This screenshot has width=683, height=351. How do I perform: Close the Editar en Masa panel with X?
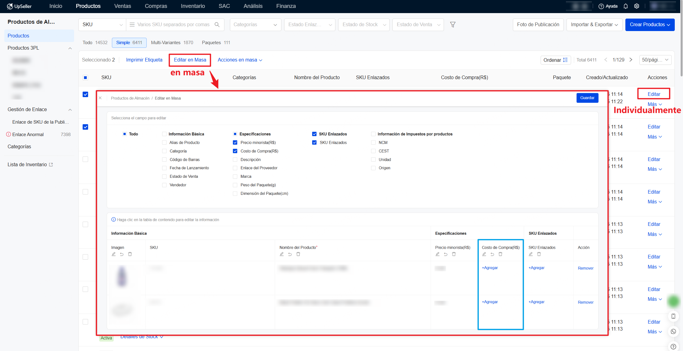[x=100, y=98]
